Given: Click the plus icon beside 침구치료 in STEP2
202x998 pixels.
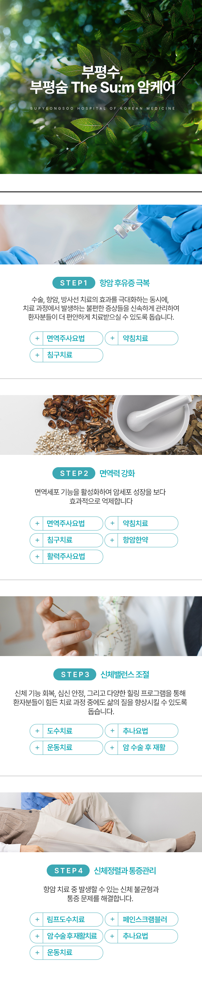Looking at the screenshot, I should 37,540.
